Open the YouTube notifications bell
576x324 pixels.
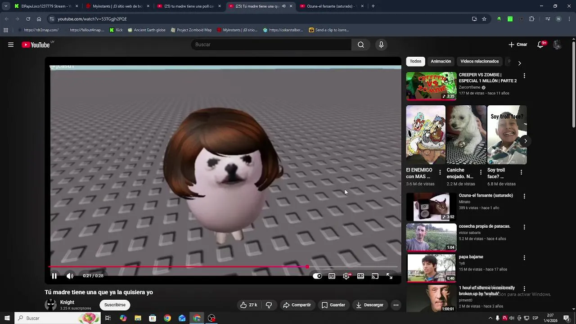click(541, 45)
